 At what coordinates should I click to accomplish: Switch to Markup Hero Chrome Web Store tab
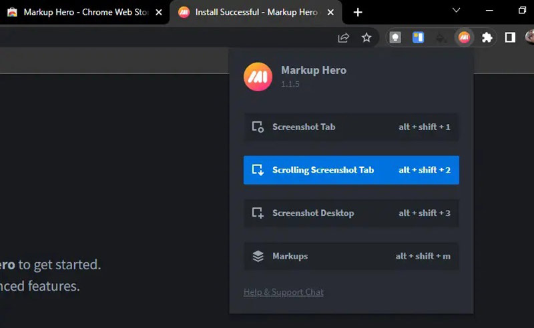point(85,12)
